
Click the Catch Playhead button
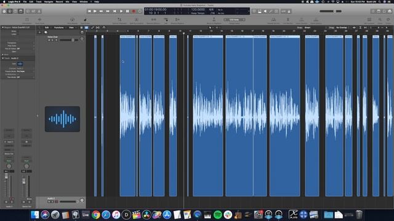104,28
